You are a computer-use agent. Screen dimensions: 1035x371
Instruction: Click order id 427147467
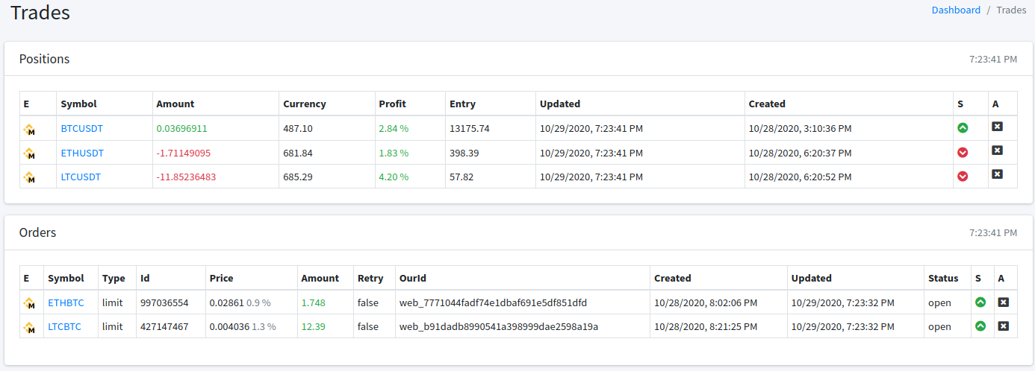[x=165, y=326]
